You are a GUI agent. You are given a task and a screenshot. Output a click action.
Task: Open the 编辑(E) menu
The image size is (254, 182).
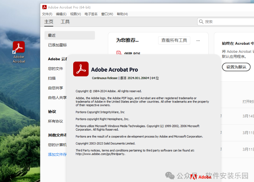(61, 14)
